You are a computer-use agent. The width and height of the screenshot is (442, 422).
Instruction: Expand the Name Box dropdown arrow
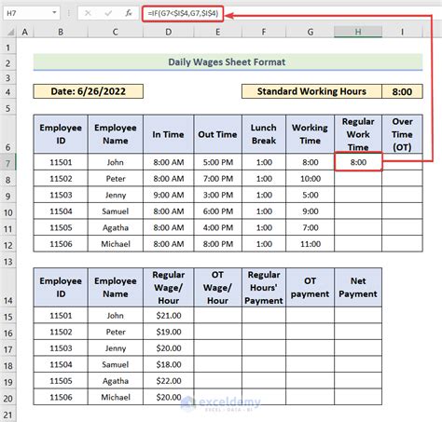54,13
